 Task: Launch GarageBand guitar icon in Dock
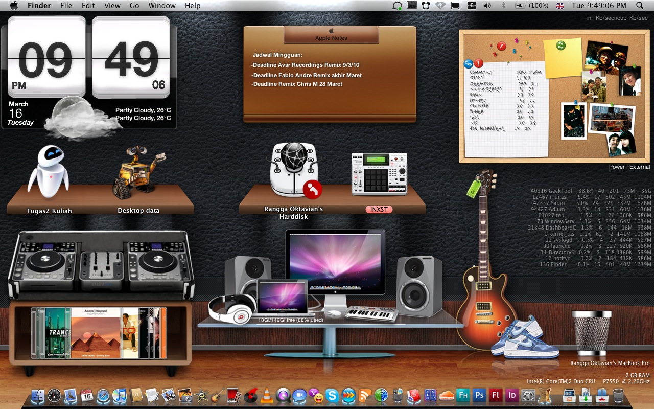click(217, 395)
